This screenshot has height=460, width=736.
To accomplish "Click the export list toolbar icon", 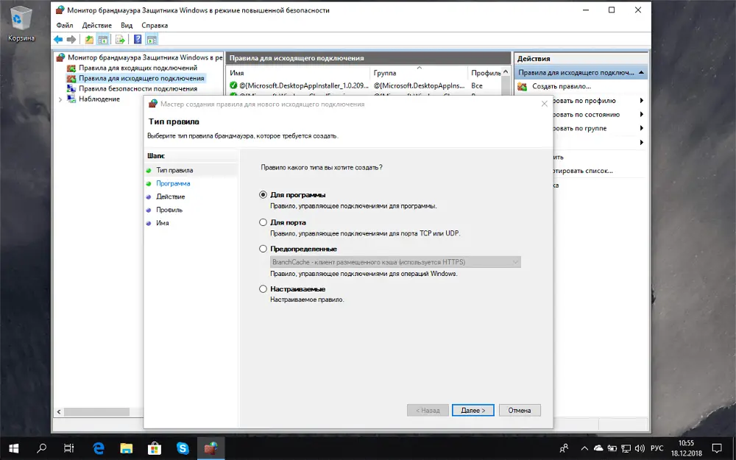I will coord(119,39).
